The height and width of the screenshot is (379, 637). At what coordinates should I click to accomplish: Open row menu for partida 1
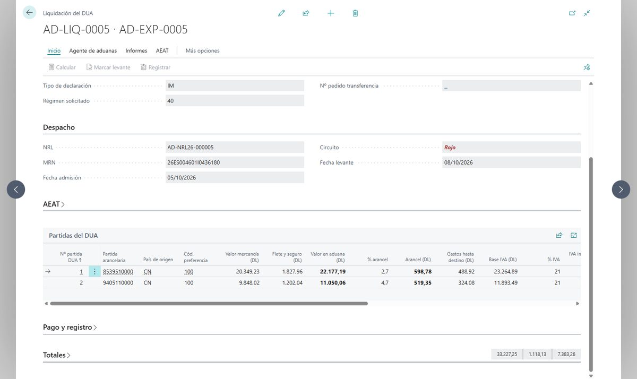coord(94,272)
